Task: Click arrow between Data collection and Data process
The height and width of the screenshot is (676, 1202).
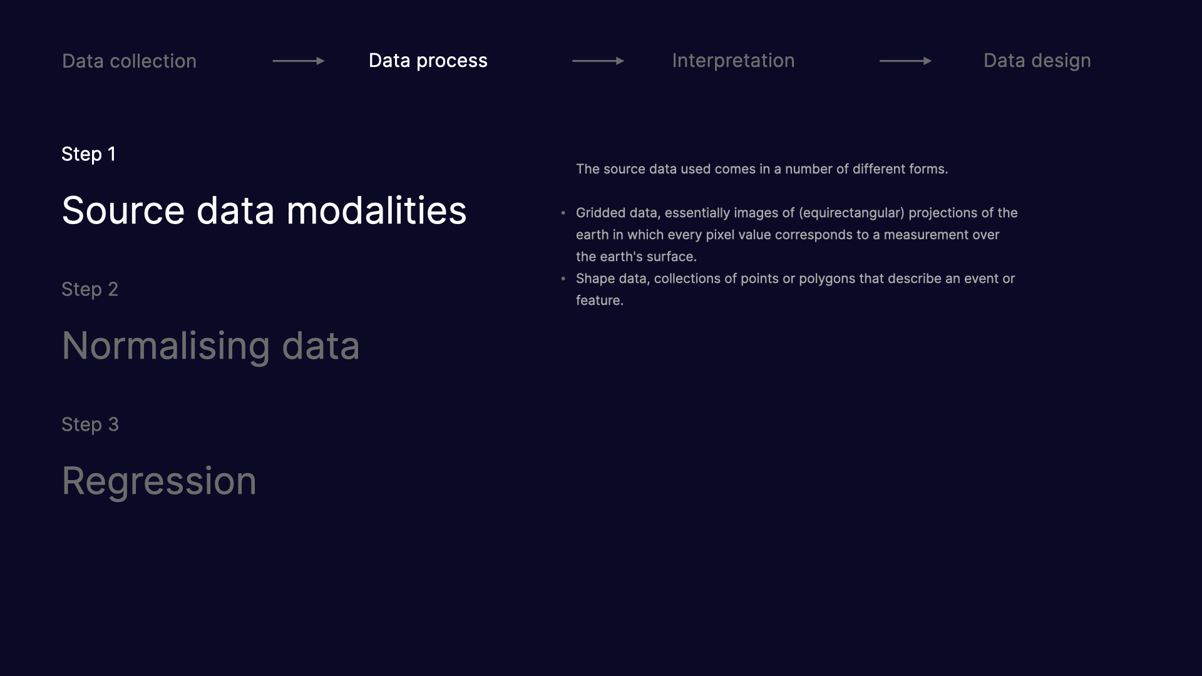Action: coord(299,61)
